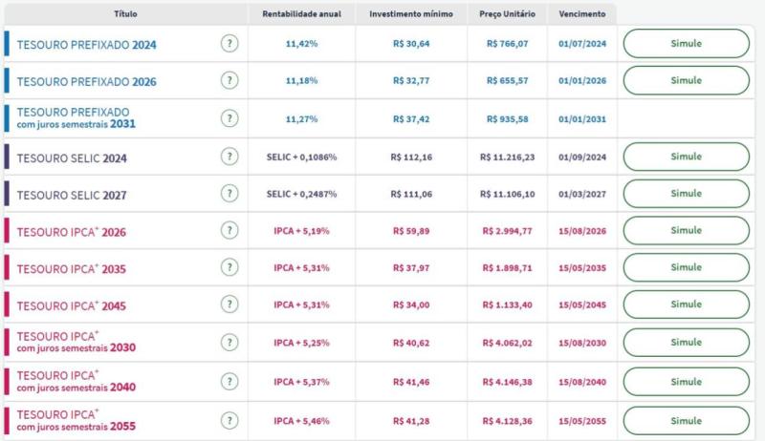Open the TESOURO IPCA+ 2035 title
765x441 pixels.
click(71, 268)
